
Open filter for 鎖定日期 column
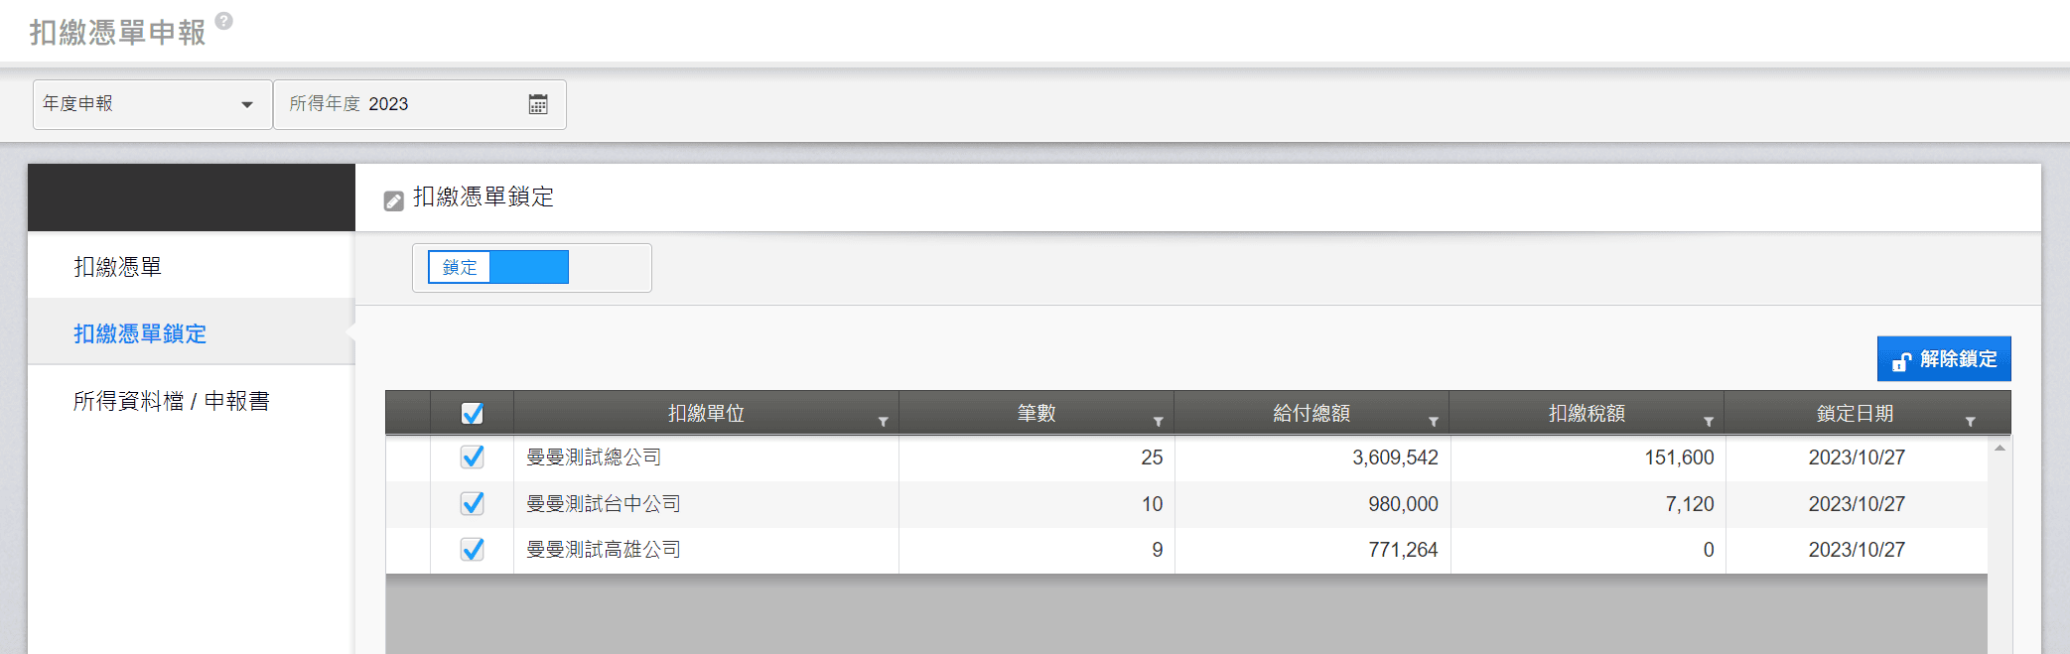point(1970,422)
